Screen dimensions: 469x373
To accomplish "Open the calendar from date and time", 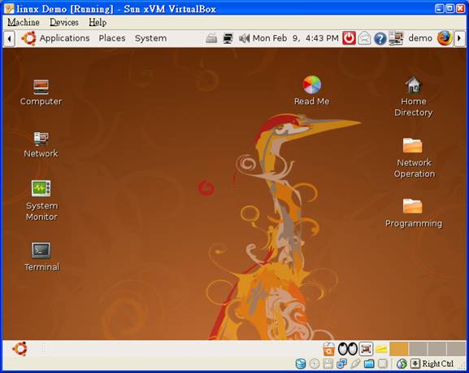I will click(296, 38).
